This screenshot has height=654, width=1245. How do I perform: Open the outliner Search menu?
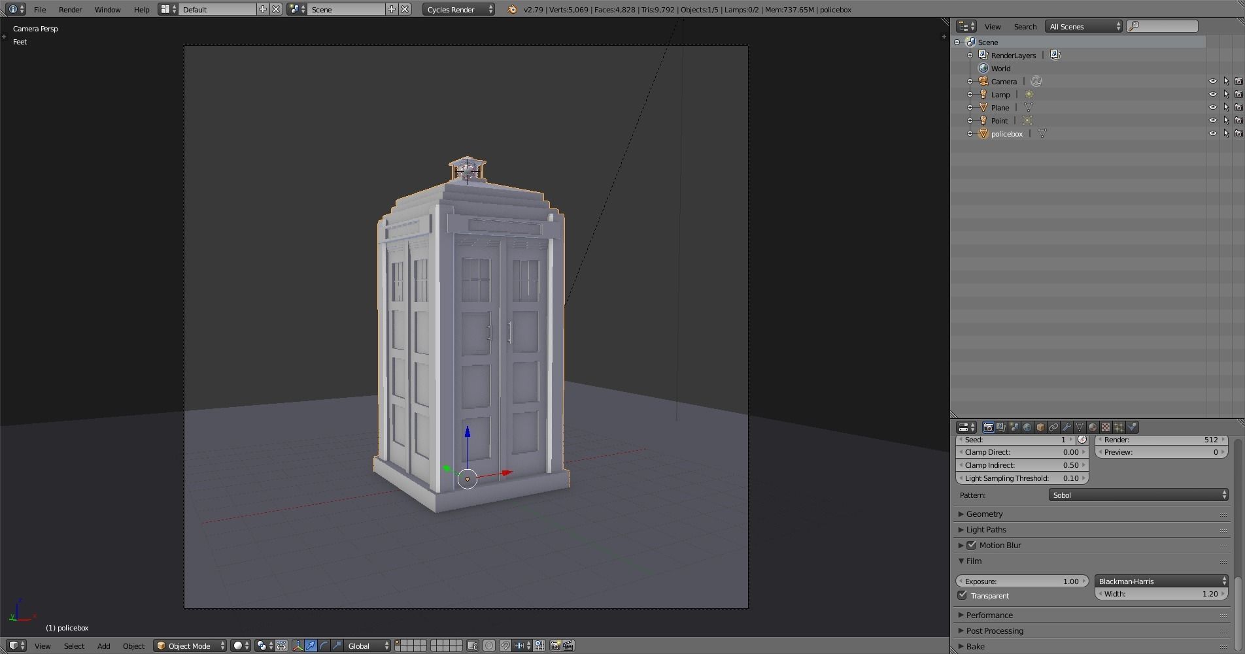[x=1025, y=27]
